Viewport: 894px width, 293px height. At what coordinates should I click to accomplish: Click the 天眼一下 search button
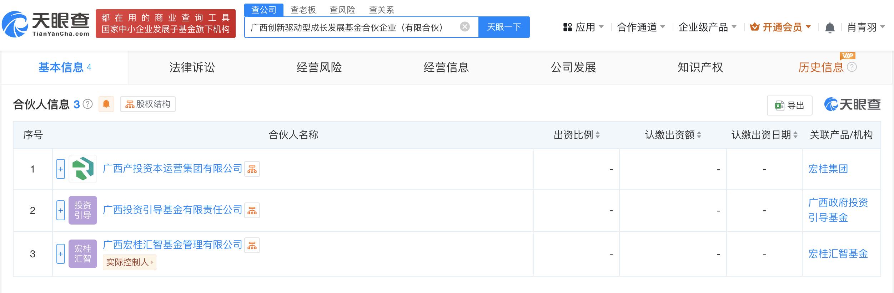(504, 27)
